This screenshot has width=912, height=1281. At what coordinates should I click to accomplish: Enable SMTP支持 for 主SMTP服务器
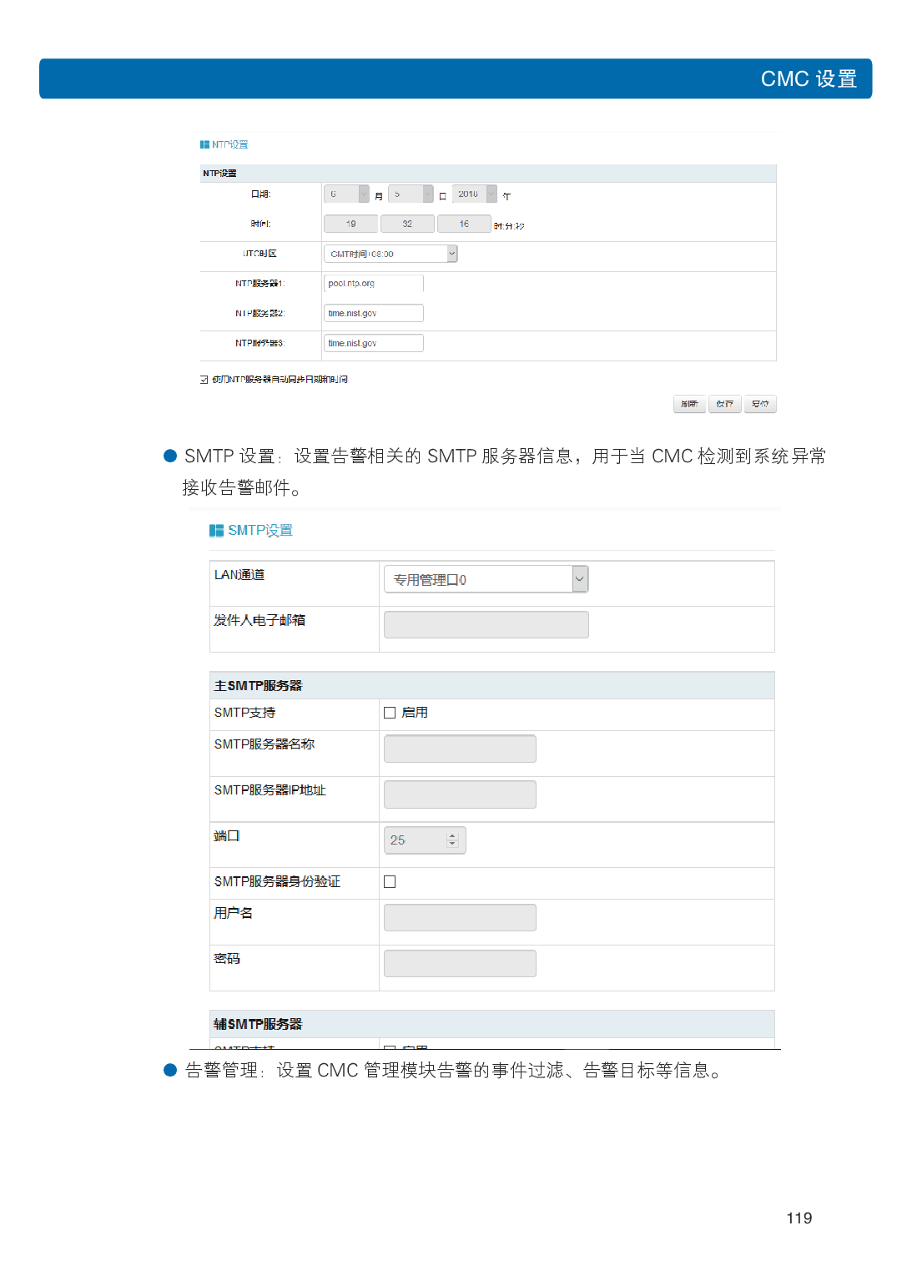pos(389,713)
